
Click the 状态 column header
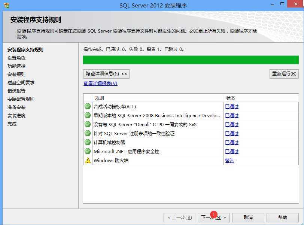coord(231,98)
